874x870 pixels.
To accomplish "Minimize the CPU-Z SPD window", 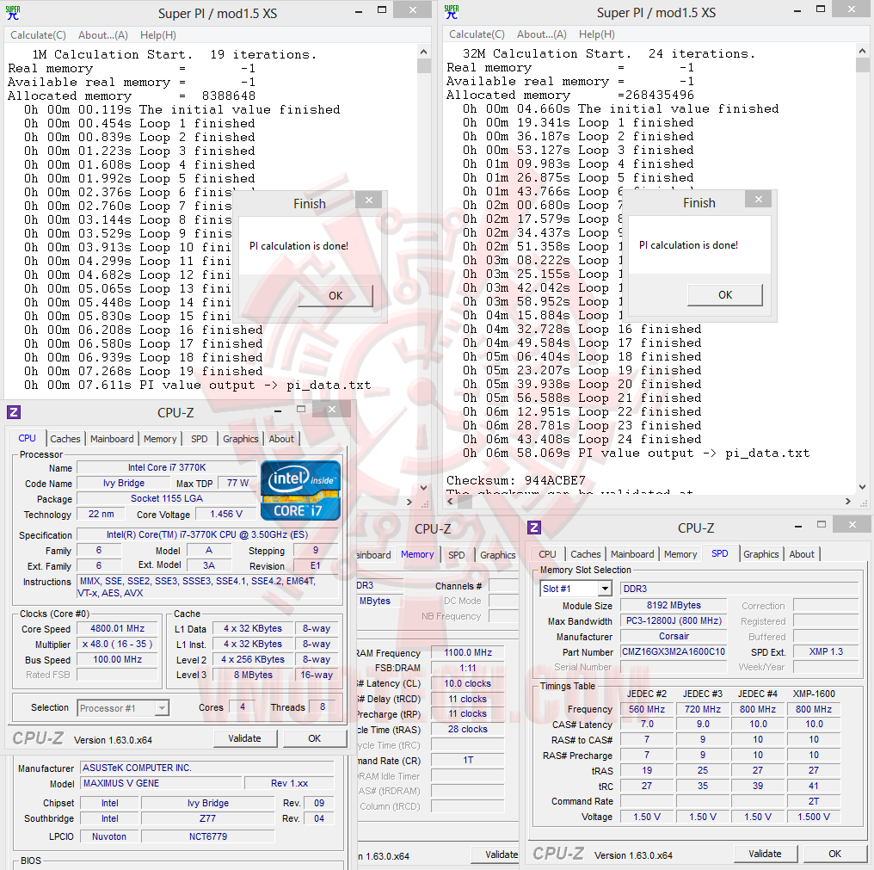I will (x=798, y=526).
